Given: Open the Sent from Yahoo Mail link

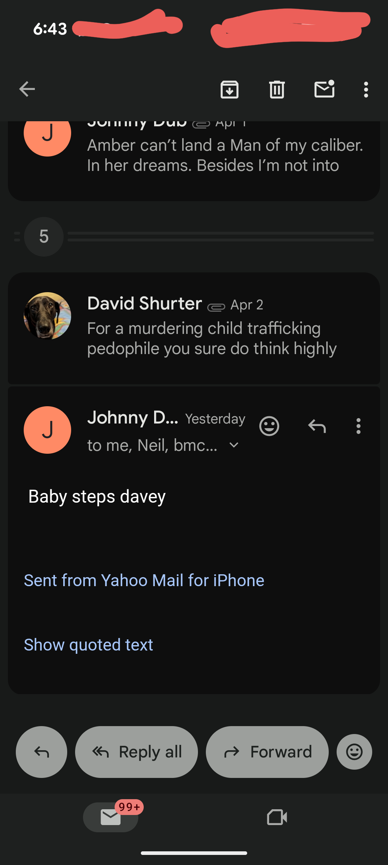Looking at the screenshot, I should pyautogui.click(x=144, y=580).
